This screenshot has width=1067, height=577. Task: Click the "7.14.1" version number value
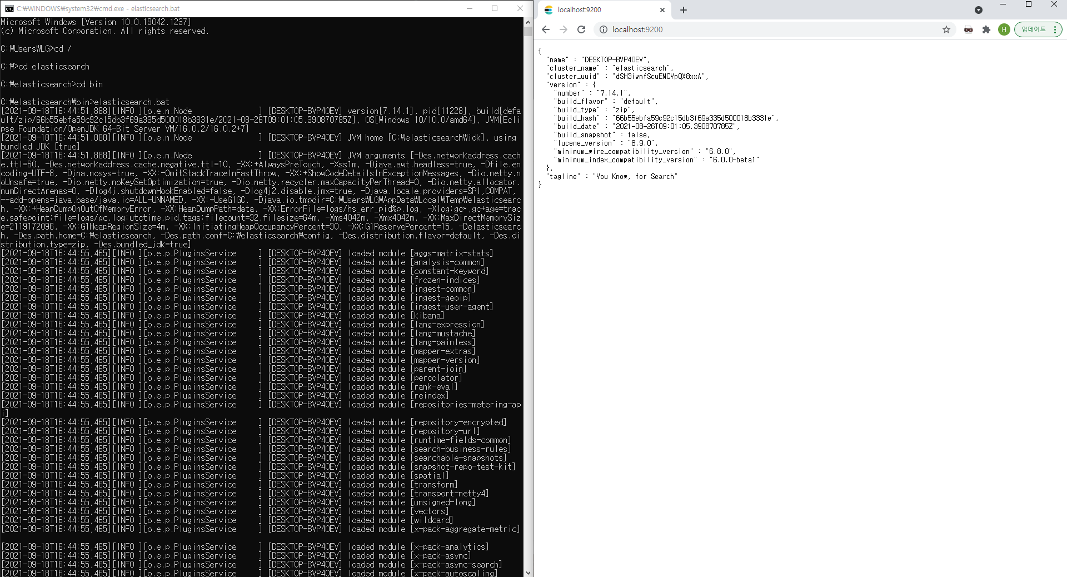[612, 93]
